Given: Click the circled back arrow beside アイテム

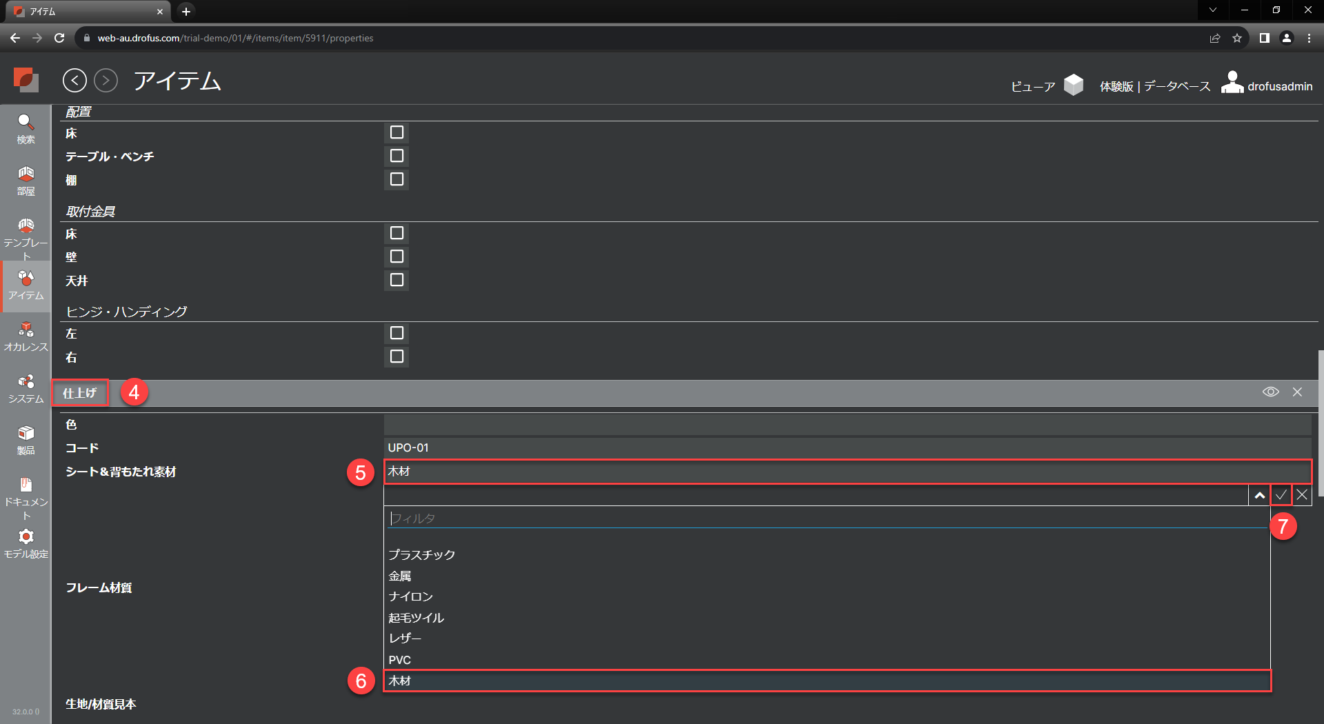Looking at the screenshot, I should pyautogui.click(x=74, y=81).
